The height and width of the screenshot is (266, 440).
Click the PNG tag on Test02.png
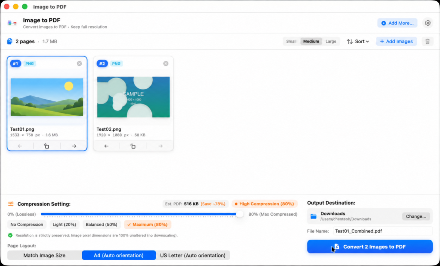[x=116, y=64]
